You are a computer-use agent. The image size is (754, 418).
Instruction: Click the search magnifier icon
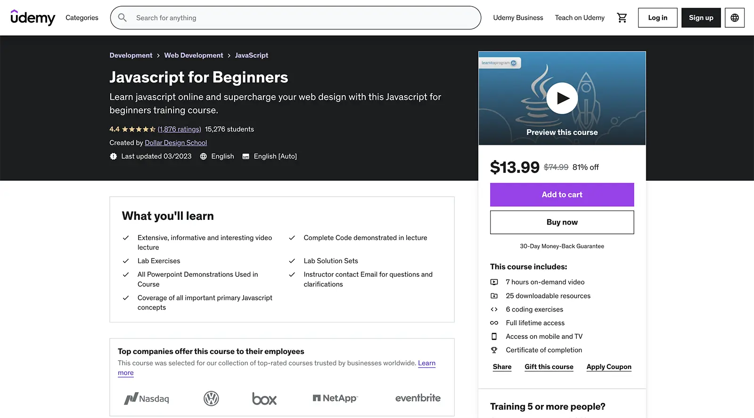coord(123,18)
